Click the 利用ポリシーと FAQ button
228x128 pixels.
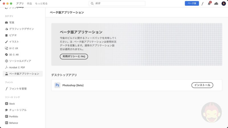pyautogui.click(x=74, y=56)
